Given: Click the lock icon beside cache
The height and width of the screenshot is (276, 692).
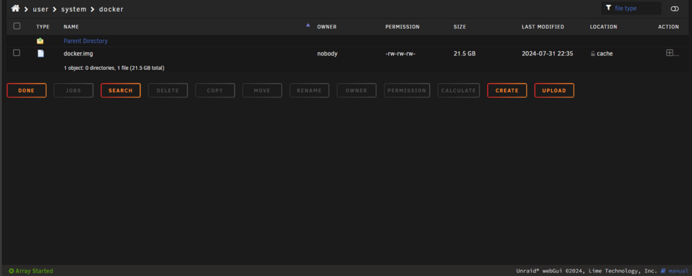Looking at the screenshot, I should [x=593, y=54].
